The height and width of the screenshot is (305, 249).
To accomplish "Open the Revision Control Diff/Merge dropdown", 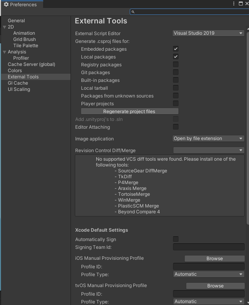I will (208, 151).
